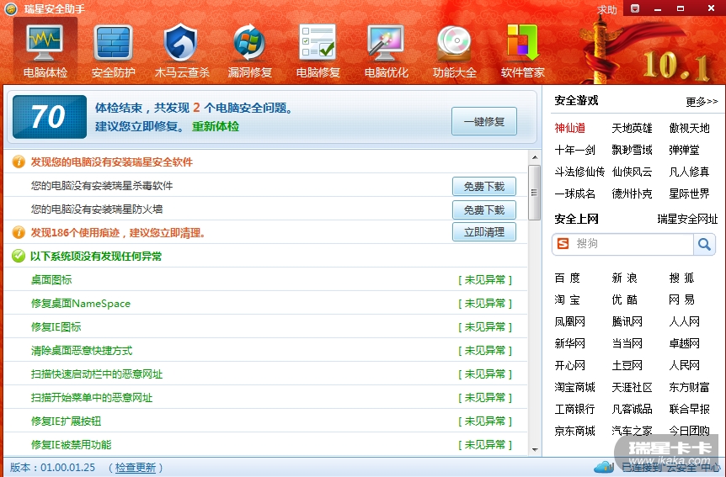
Task: Click the orange info icon beside 发现186个使用痕迹
Action: (19, 232)
